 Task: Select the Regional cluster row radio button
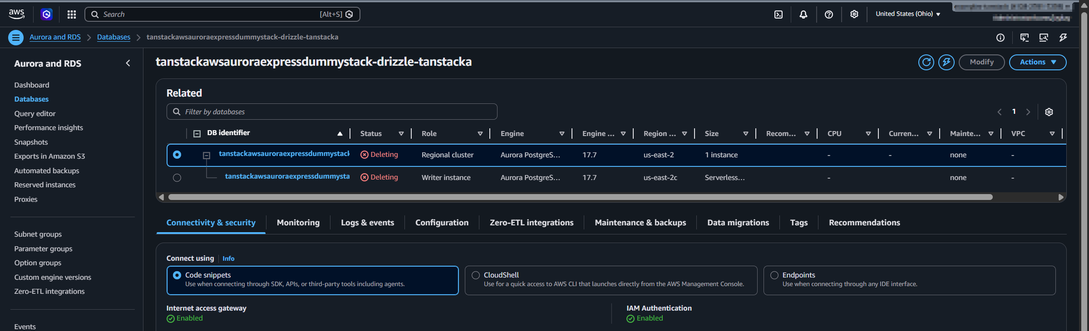click(x=177, y=155)
